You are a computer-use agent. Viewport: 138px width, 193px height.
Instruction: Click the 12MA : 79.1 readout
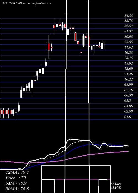tap(17, 172)
